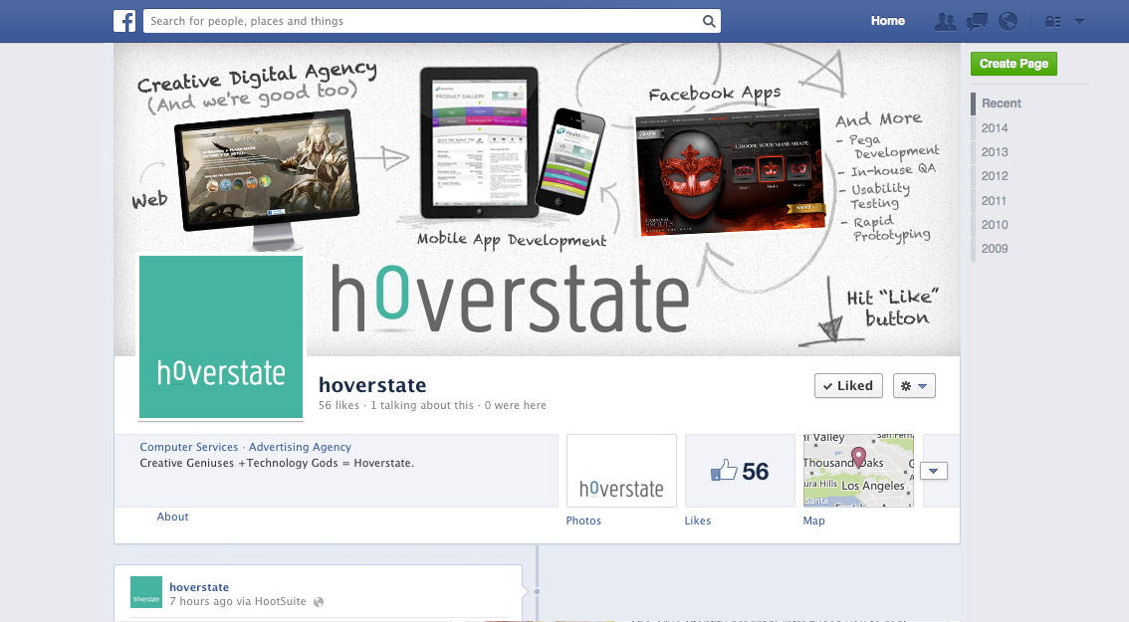The height and width of the screenshot is (622, 1129).
Task: Focus the search for people field
Action: click(432, 21)
